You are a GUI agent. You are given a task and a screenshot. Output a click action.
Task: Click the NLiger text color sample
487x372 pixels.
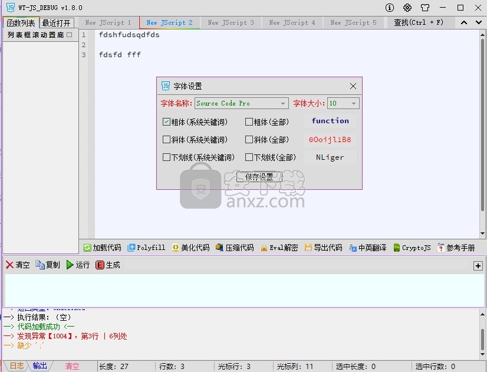tap(330, 157)
